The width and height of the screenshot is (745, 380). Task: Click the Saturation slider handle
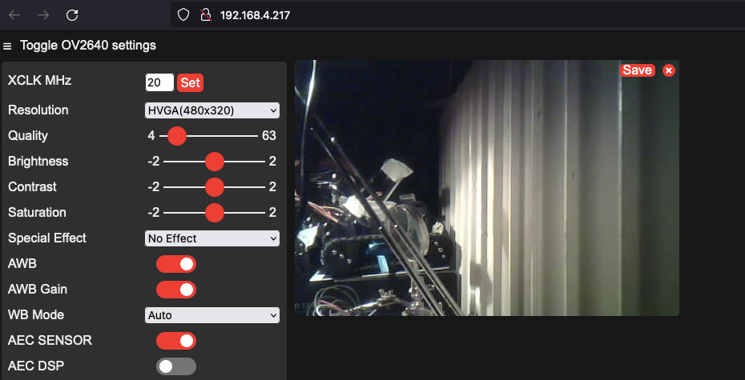tap(214, 213)
